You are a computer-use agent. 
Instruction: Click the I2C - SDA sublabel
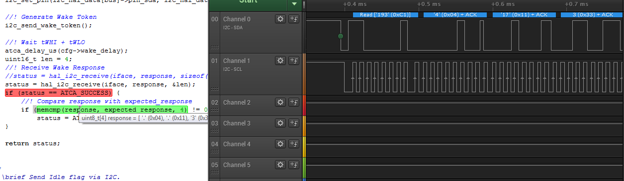tap(232, 27)
